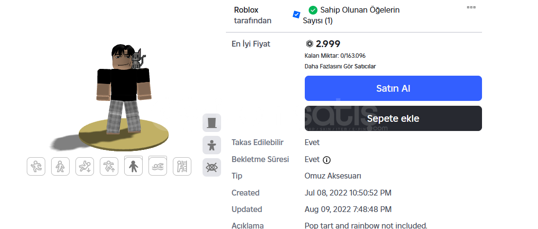Click the green verified check badge
The height and width of the screenshot is (229, 538).
pyautogui.click(x=313, y=10)
